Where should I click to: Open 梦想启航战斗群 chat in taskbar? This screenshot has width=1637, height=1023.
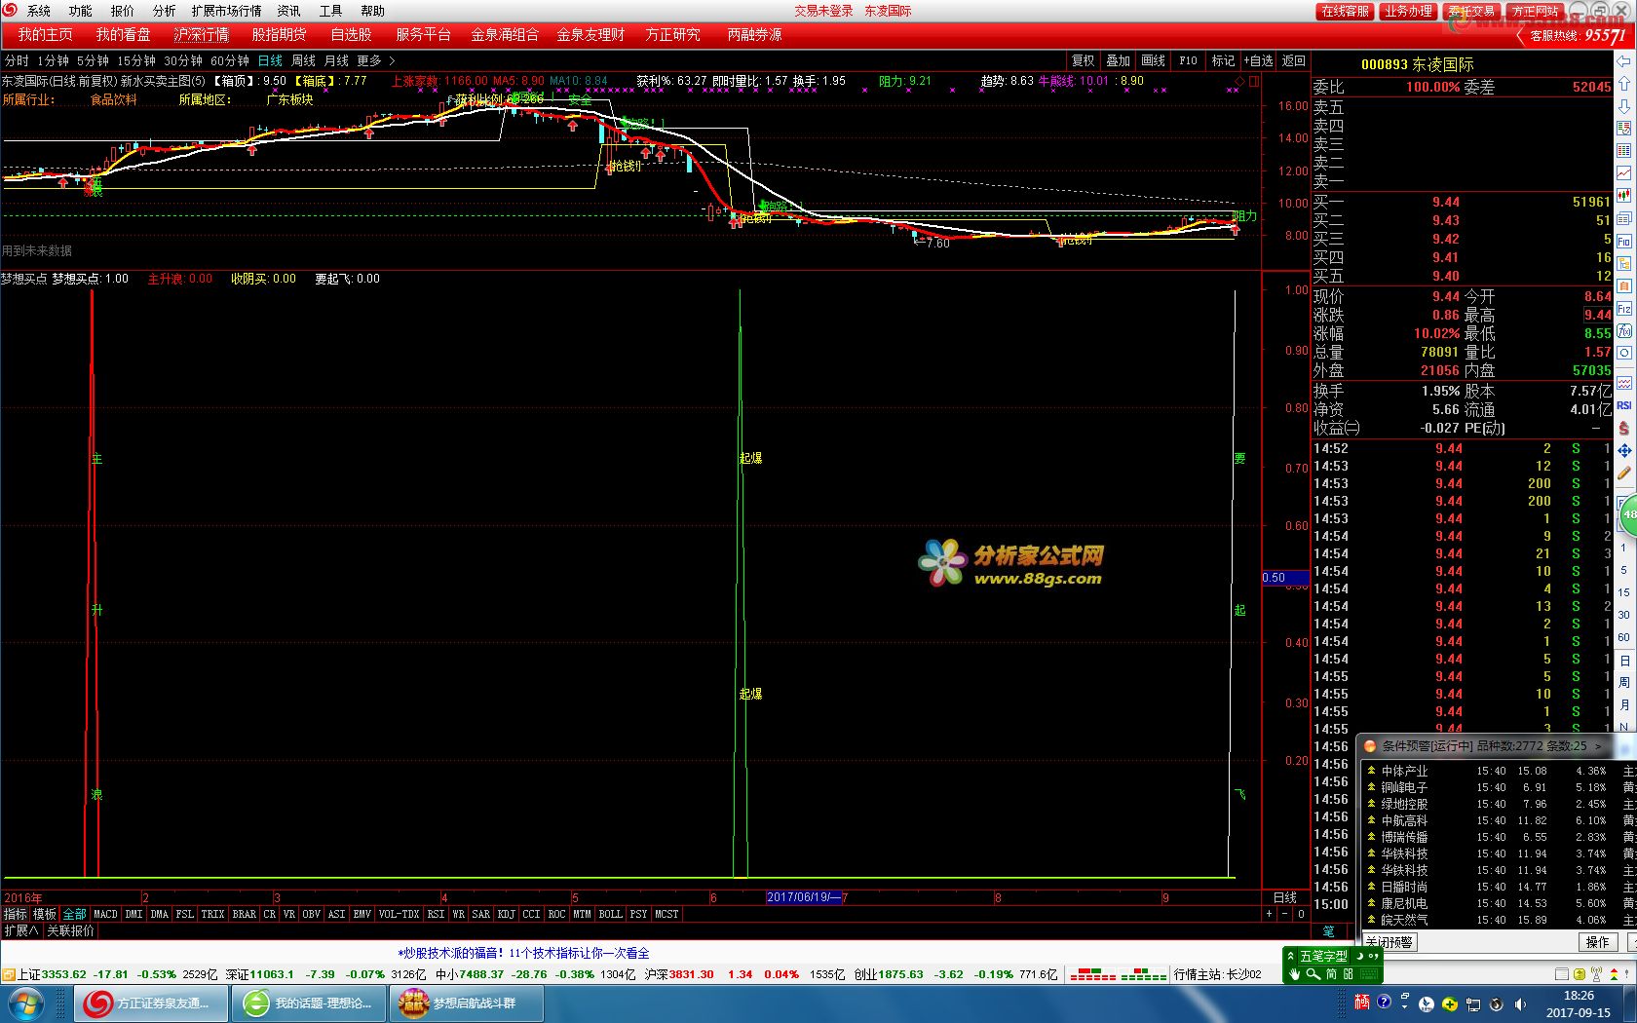tap(468, 1003)
